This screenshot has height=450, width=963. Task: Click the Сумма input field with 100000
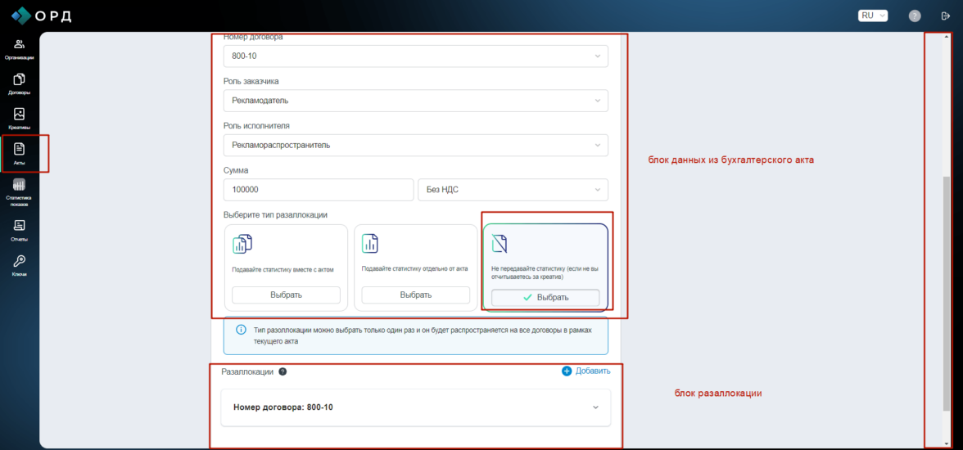(x=318, y=189)
